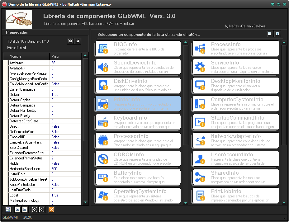The height and width of the screenshot is (222, 289).
Task: Click the left arrow in the bottom toolbar
Action: (x=35, y=210)
